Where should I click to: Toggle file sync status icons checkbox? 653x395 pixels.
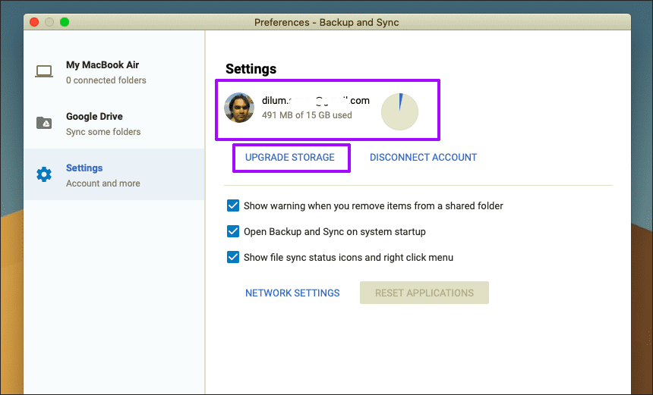233,257
